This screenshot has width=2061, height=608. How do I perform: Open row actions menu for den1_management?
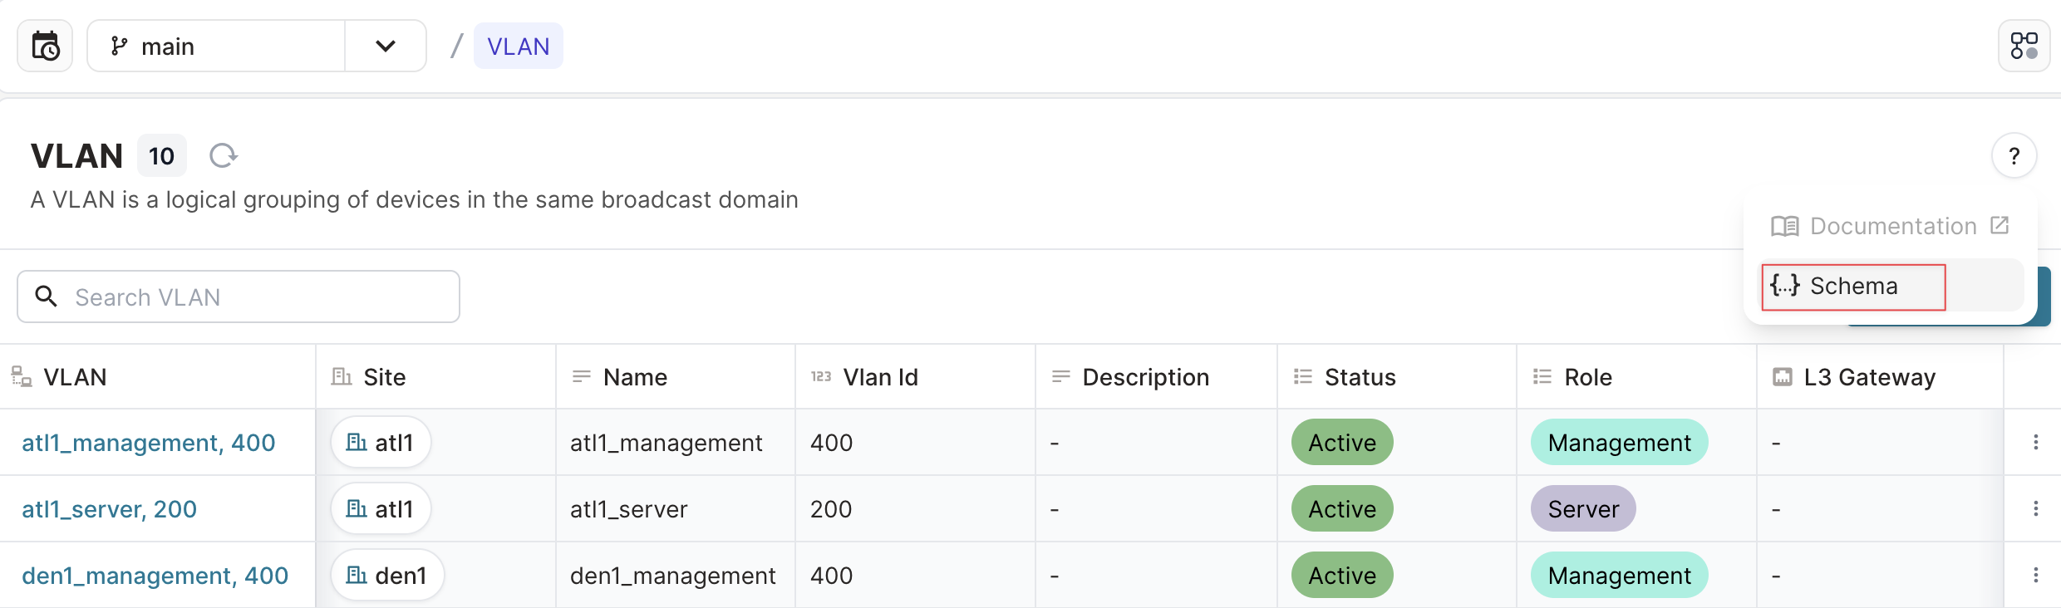[2036, 575]
